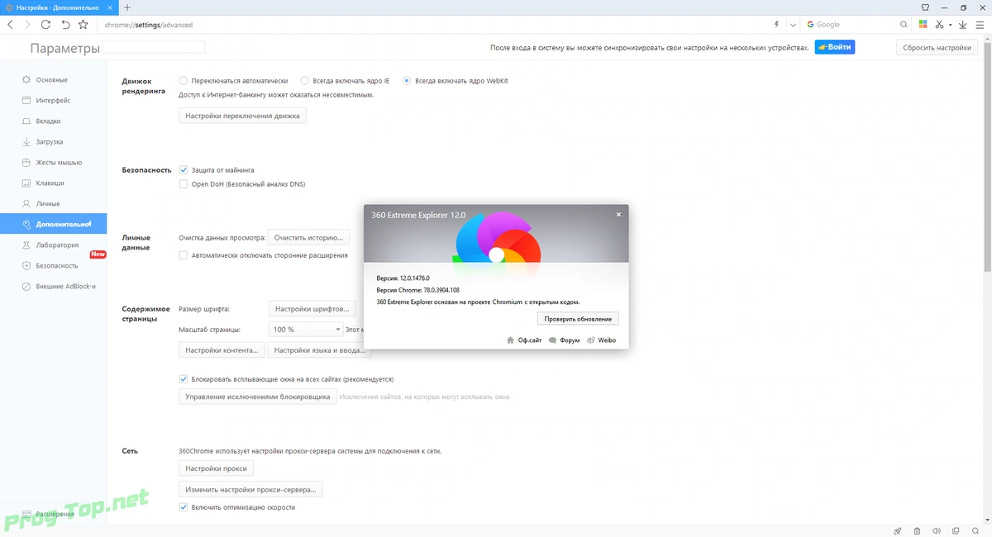Image resolution: width=992 pixels, height=537 pixels.
Task: Select Переключаться автоматически radio option
Action: tap(184, 81)
